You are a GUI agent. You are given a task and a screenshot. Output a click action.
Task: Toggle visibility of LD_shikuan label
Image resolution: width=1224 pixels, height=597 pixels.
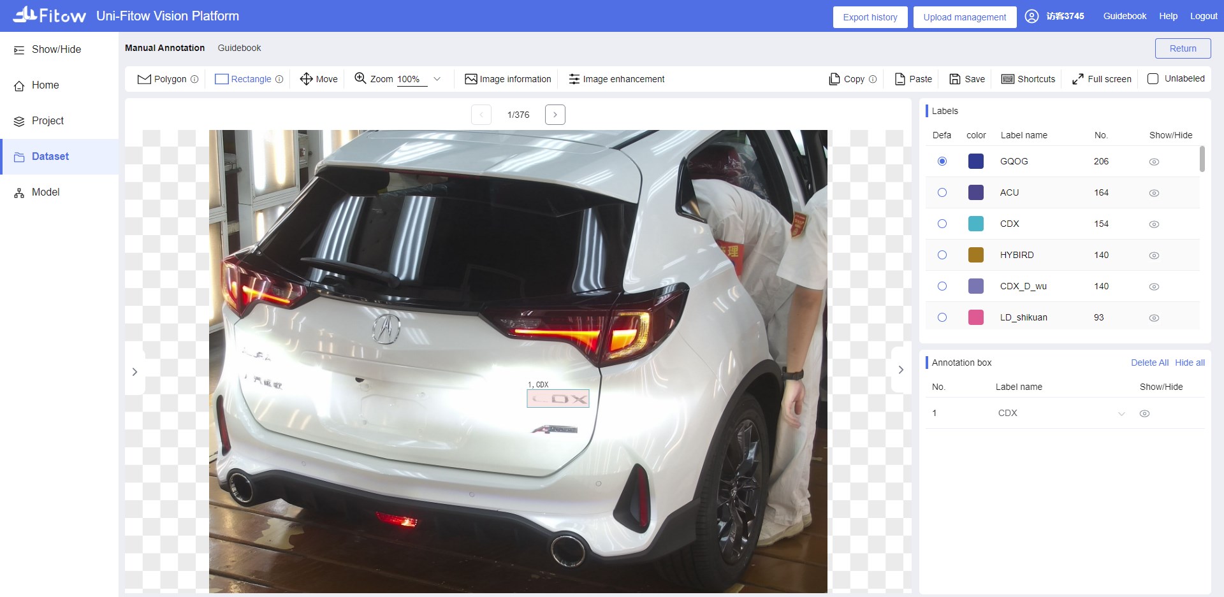[x=1154, y=318]
